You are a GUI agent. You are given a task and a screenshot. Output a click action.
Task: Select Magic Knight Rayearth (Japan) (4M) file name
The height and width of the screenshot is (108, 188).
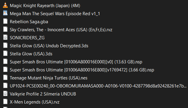[x=45, y=6]
